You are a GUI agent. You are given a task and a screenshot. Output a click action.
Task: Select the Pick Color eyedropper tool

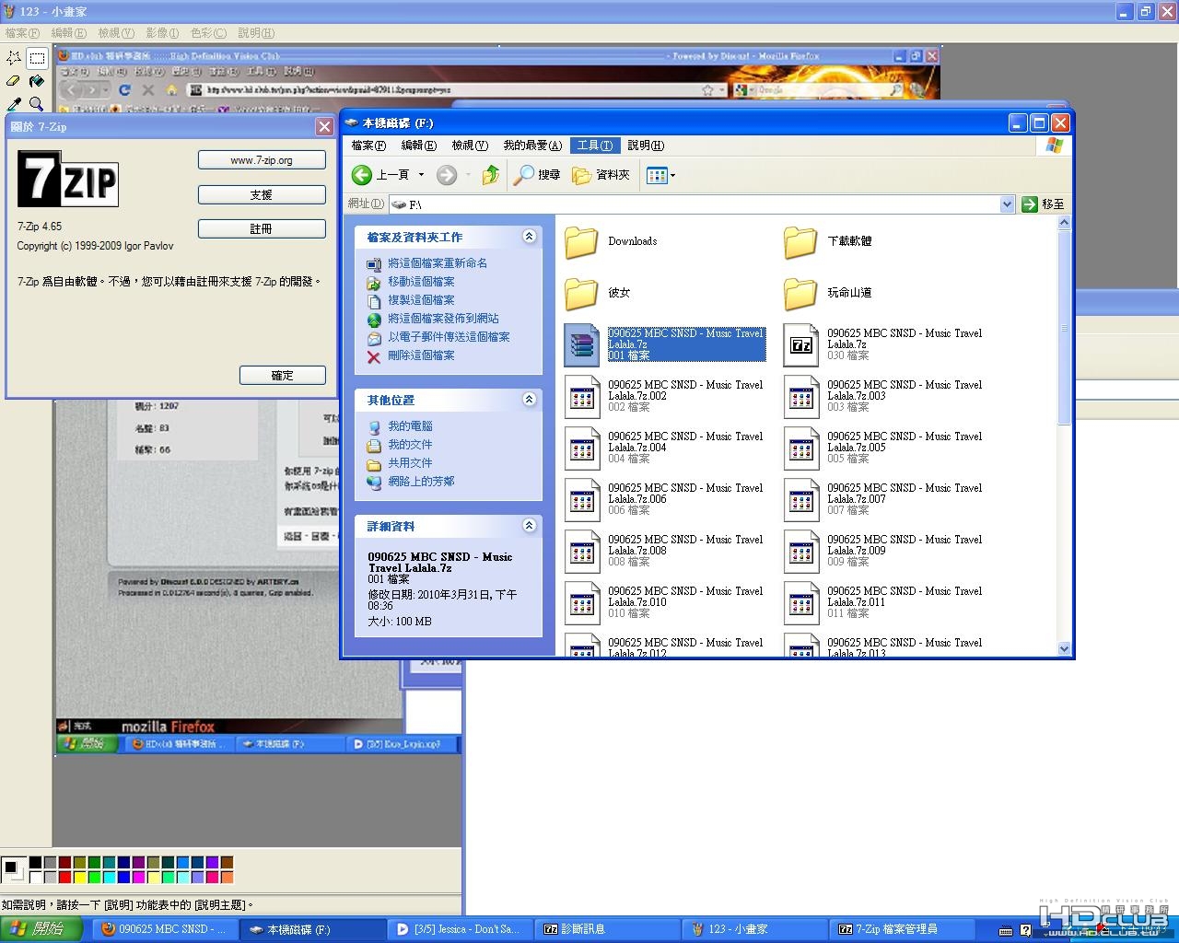14,104
